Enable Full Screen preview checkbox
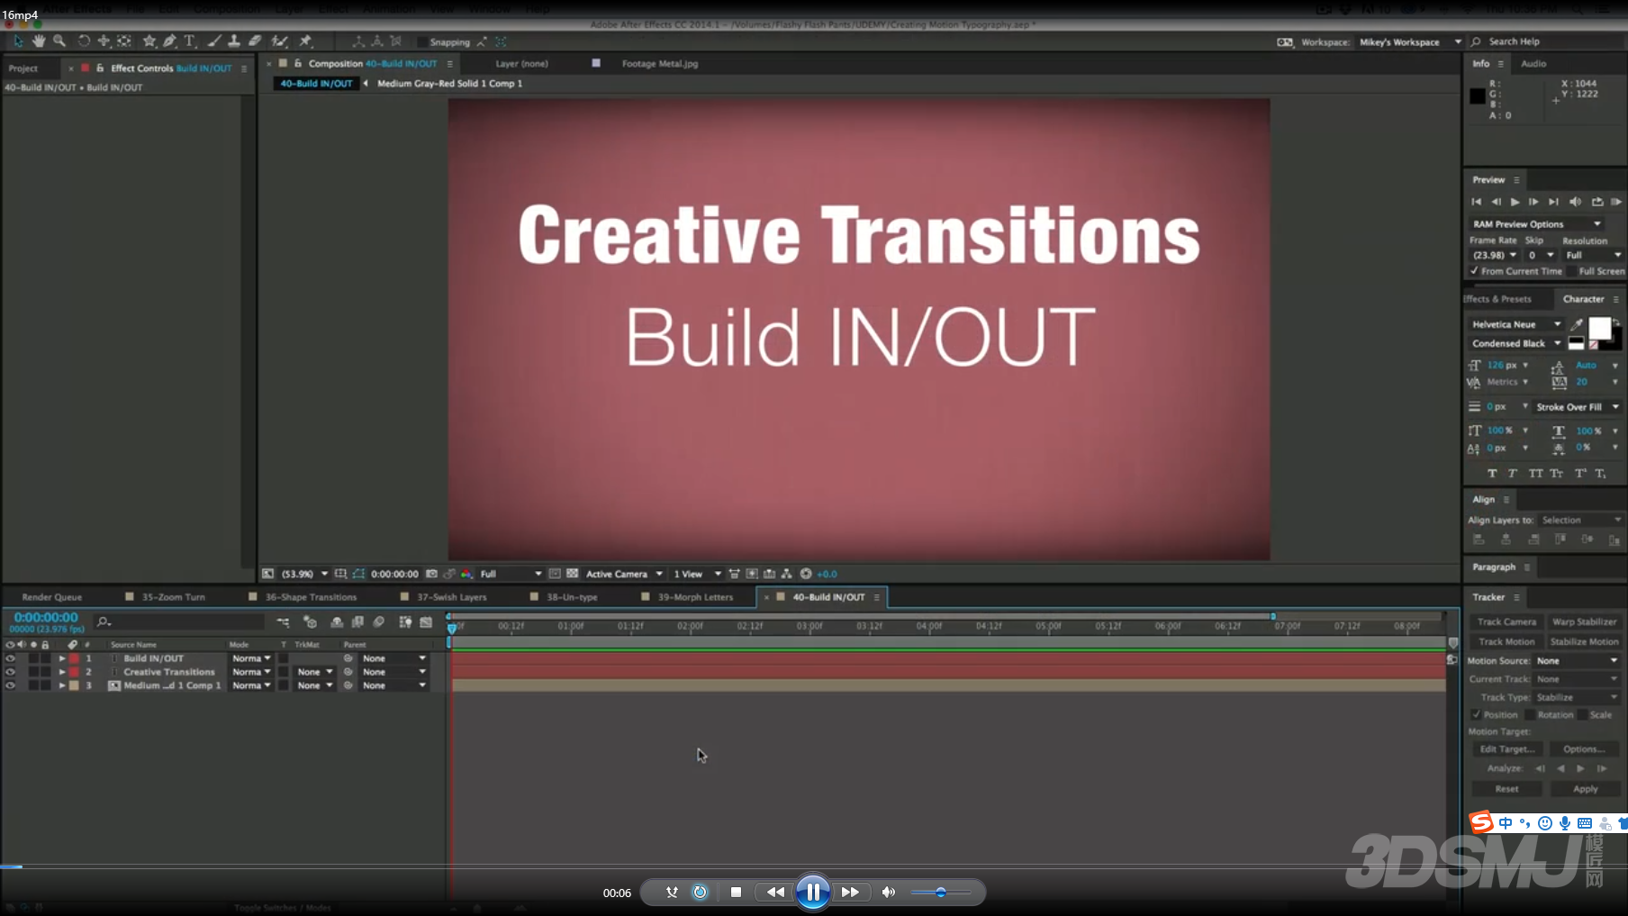This screenshot has height=916, width=1628. 1572,271
